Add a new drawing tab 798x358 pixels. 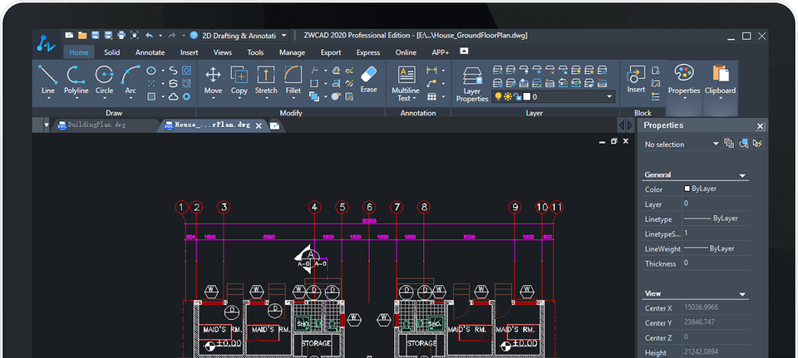coord(274,125)
